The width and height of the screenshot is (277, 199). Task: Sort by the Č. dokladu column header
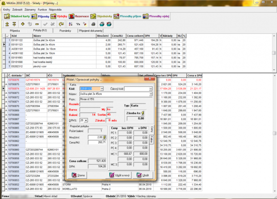click(16, 75)
